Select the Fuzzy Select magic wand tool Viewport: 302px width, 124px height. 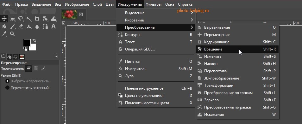click(29, 19)
